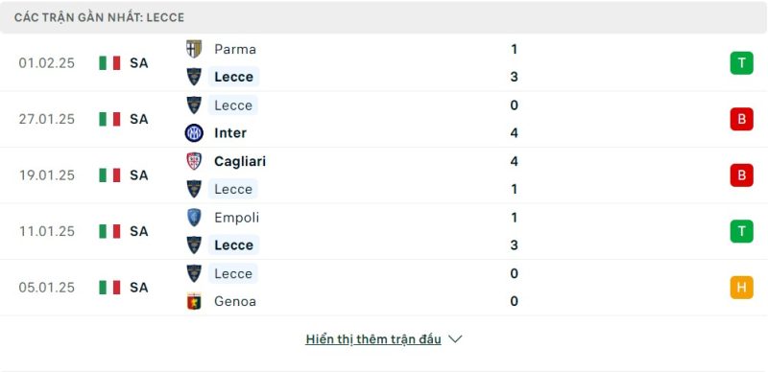Click green T result badge for Parma match
Viewport: 768px width, 372px height.
tap(741, 63)
